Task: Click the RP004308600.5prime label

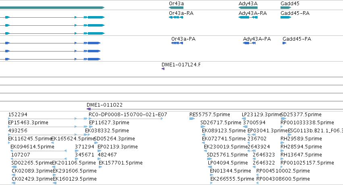Action: [x=283, y=179]
